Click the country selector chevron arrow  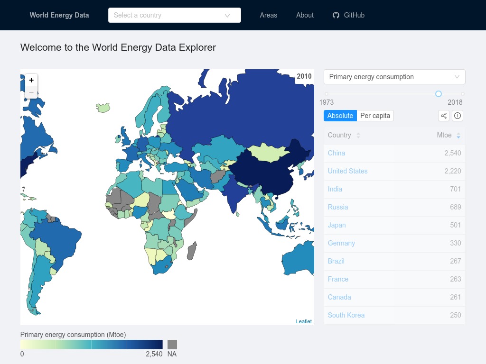tap(227, 16)
